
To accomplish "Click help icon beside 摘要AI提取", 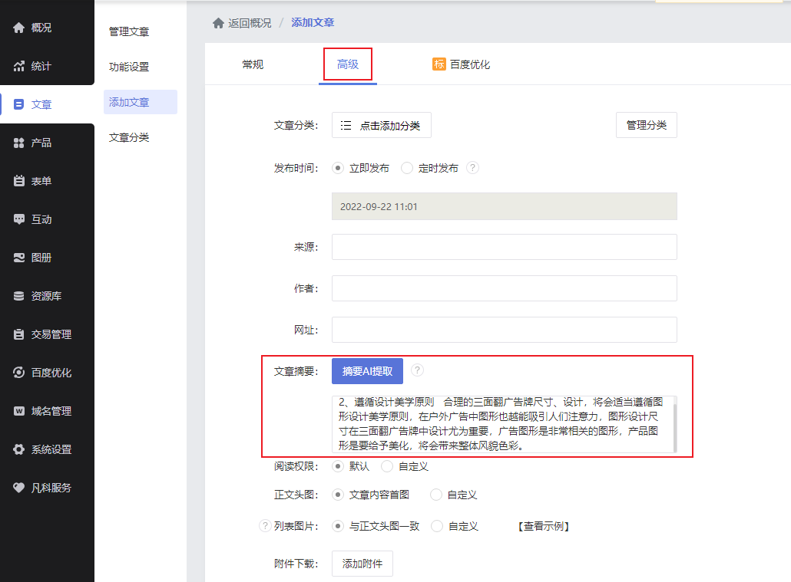I will point(417,370).
